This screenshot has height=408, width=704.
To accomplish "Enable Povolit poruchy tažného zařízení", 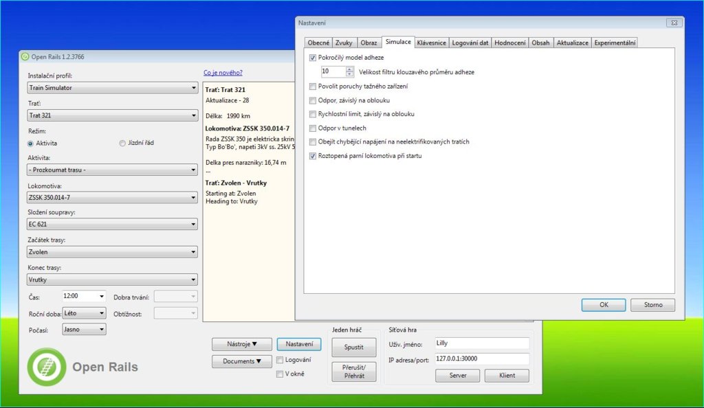I will [x=313, y=86].
